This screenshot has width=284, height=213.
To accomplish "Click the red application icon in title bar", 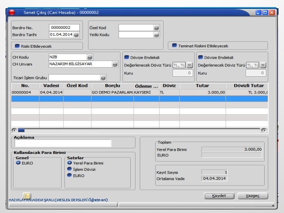I will coord(12,12).
